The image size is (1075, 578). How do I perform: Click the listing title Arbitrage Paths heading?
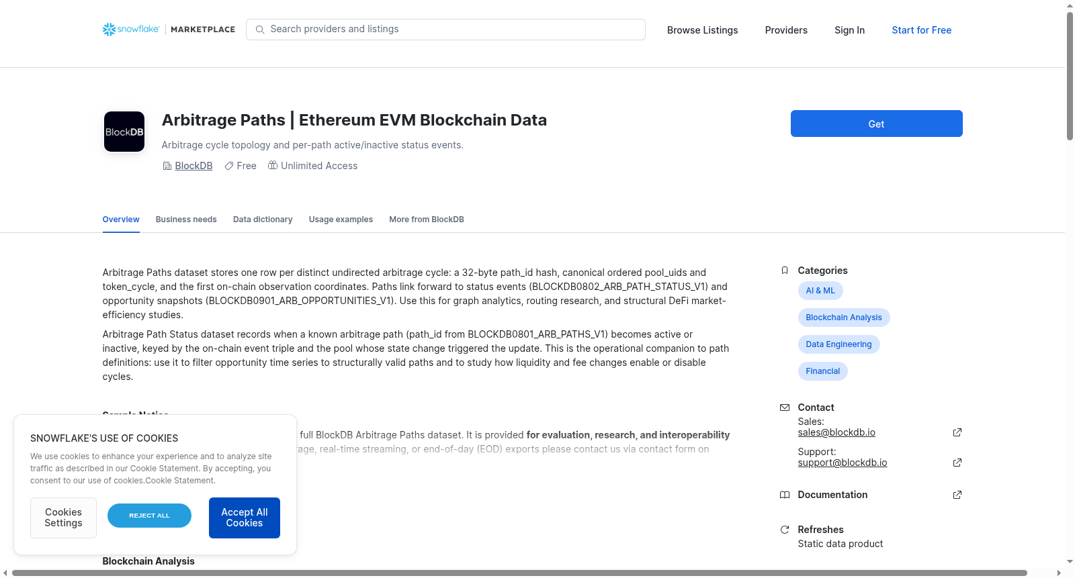tap(354, 120)
